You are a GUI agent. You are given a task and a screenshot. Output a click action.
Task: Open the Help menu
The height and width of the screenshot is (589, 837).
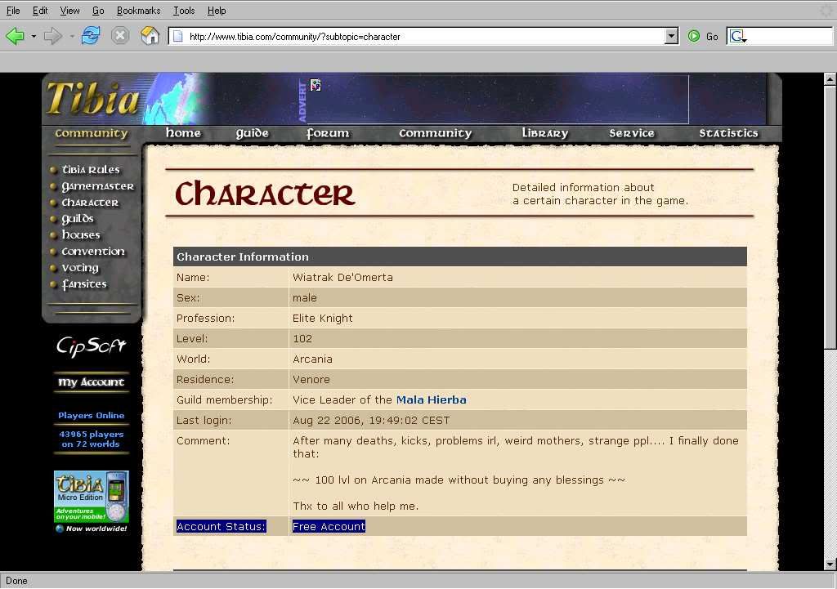pos(217,10)
